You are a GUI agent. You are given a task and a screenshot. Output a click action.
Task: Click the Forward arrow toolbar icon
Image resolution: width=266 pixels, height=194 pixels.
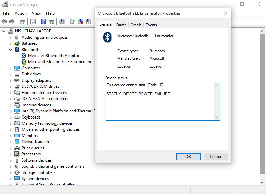(12, 22)
